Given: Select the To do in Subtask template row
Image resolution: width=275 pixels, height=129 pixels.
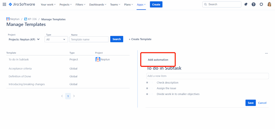Looking at the screenshot, I should [x=68, y=59].
